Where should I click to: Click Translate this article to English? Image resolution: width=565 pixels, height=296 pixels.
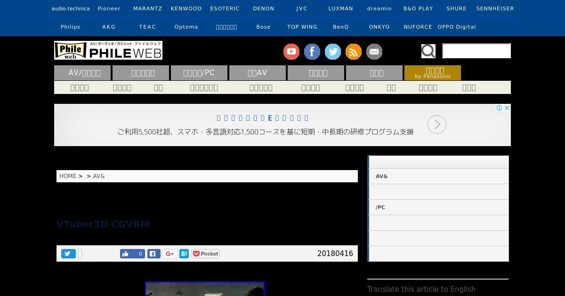[x=421, y=289]
